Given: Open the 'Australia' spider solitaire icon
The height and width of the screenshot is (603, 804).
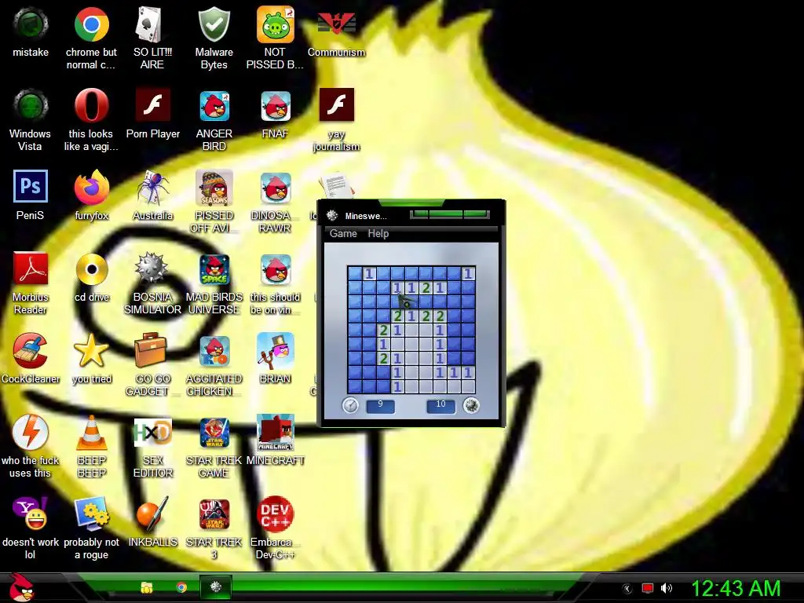Looking at the screenshot, I should [x=153, y=187].
